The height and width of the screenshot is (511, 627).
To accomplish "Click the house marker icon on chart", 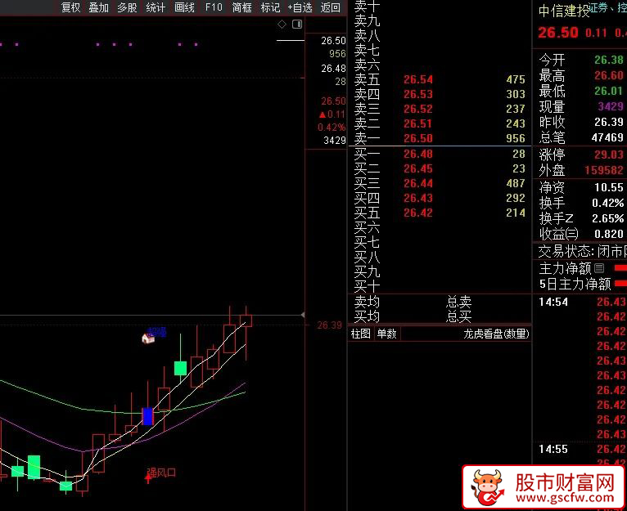I will (148, 338).
